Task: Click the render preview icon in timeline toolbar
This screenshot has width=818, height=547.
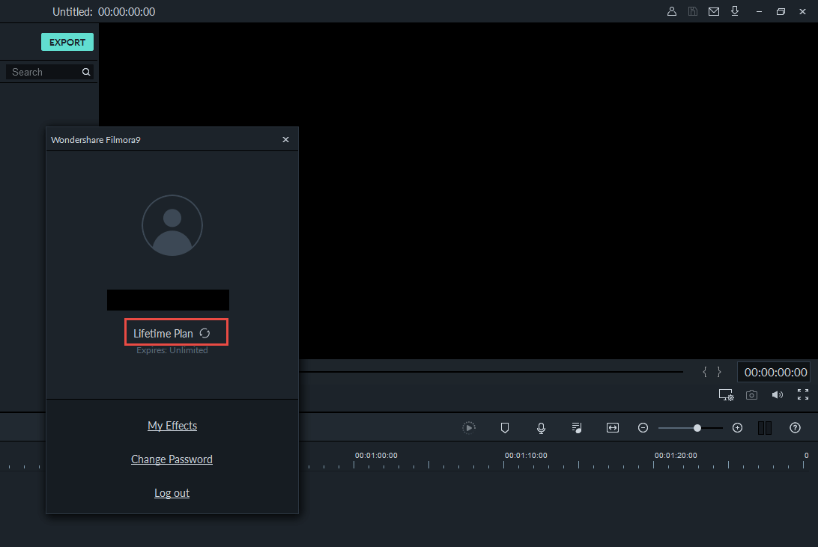Action: coord(469,428)
